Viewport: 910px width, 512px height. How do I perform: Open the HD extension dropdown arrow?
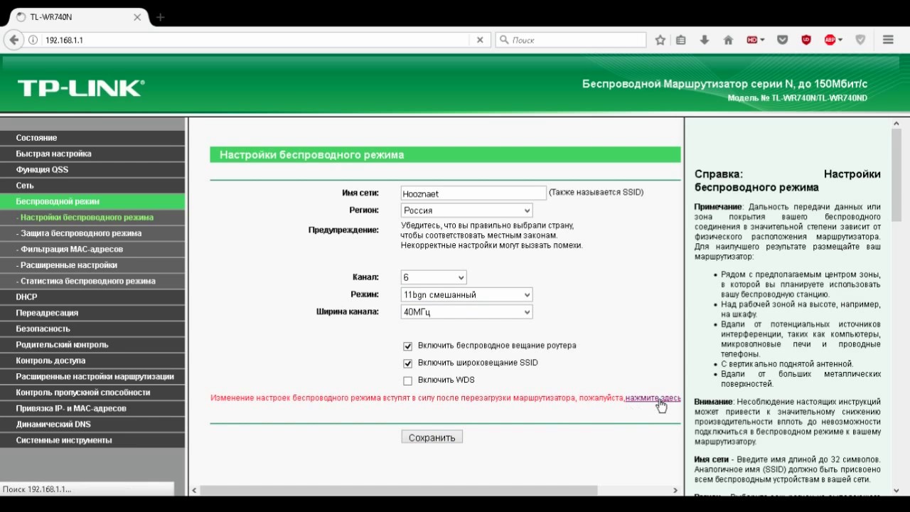[763, 40]
